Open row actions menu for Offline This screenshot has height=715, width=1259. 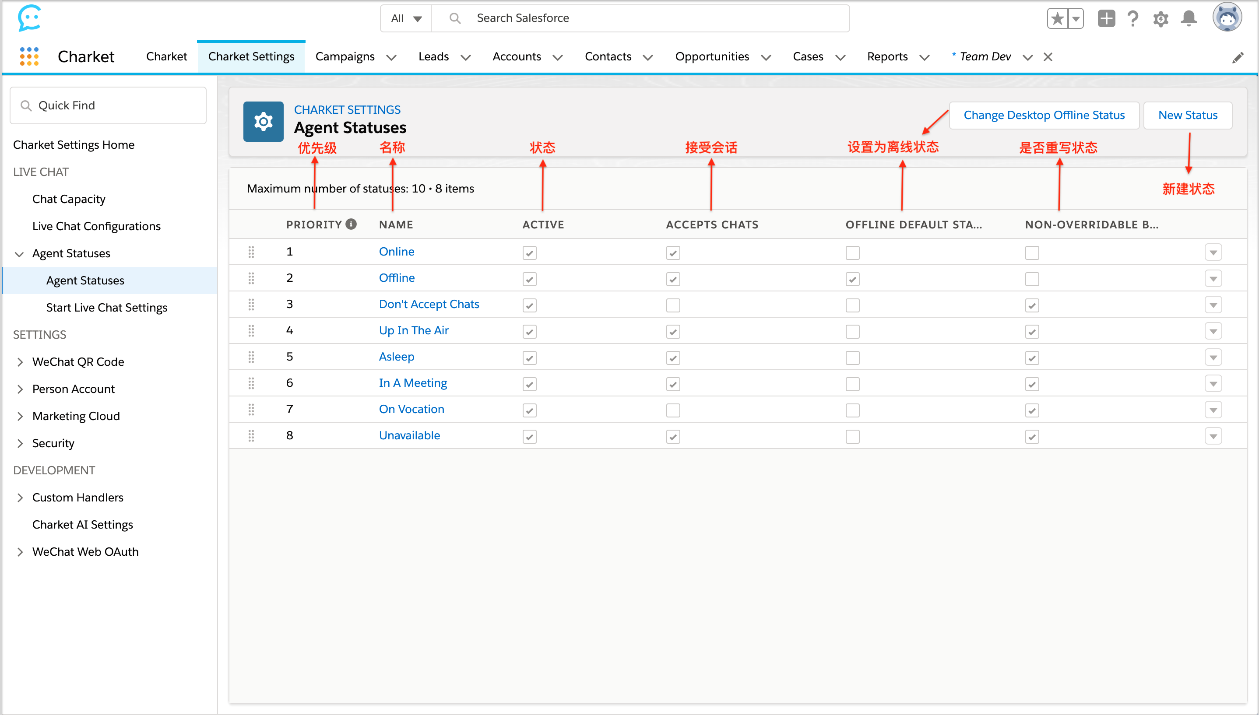click(x=1213, y=279)
